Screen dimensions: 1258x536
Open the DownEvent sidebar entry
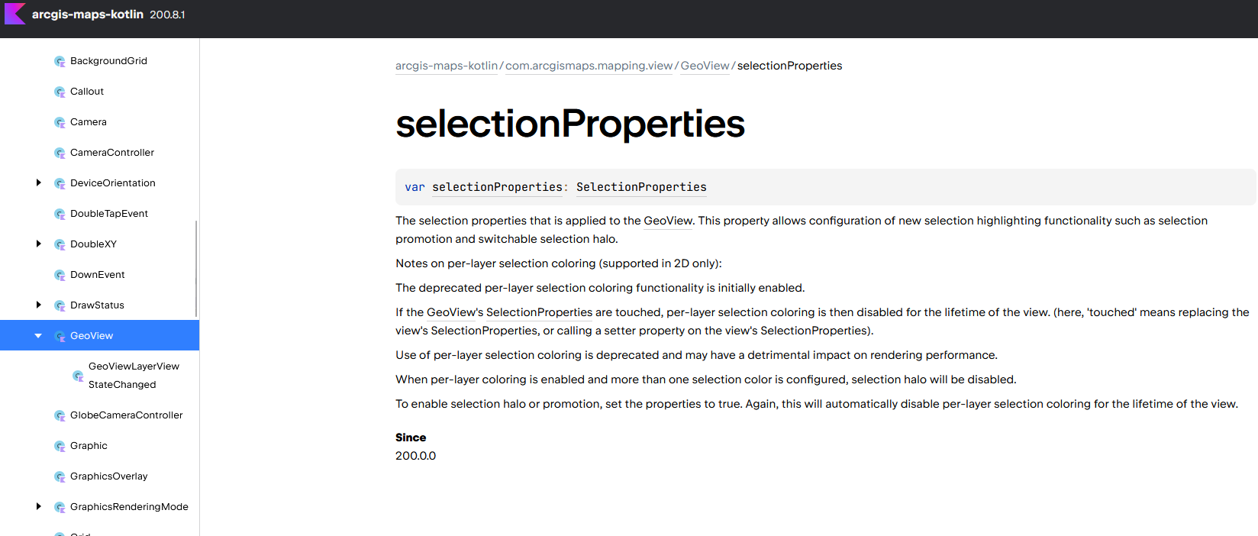tap(97, 275)
